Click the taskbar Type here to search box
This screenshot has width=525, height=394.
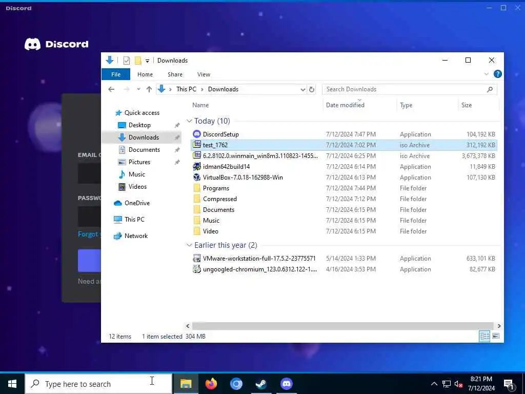pyautogui.click(x=99, y=384)
